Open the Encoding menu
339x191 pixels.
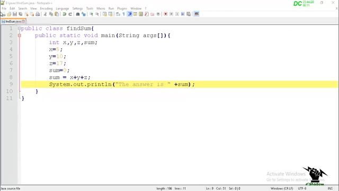(x=46, y=8)
